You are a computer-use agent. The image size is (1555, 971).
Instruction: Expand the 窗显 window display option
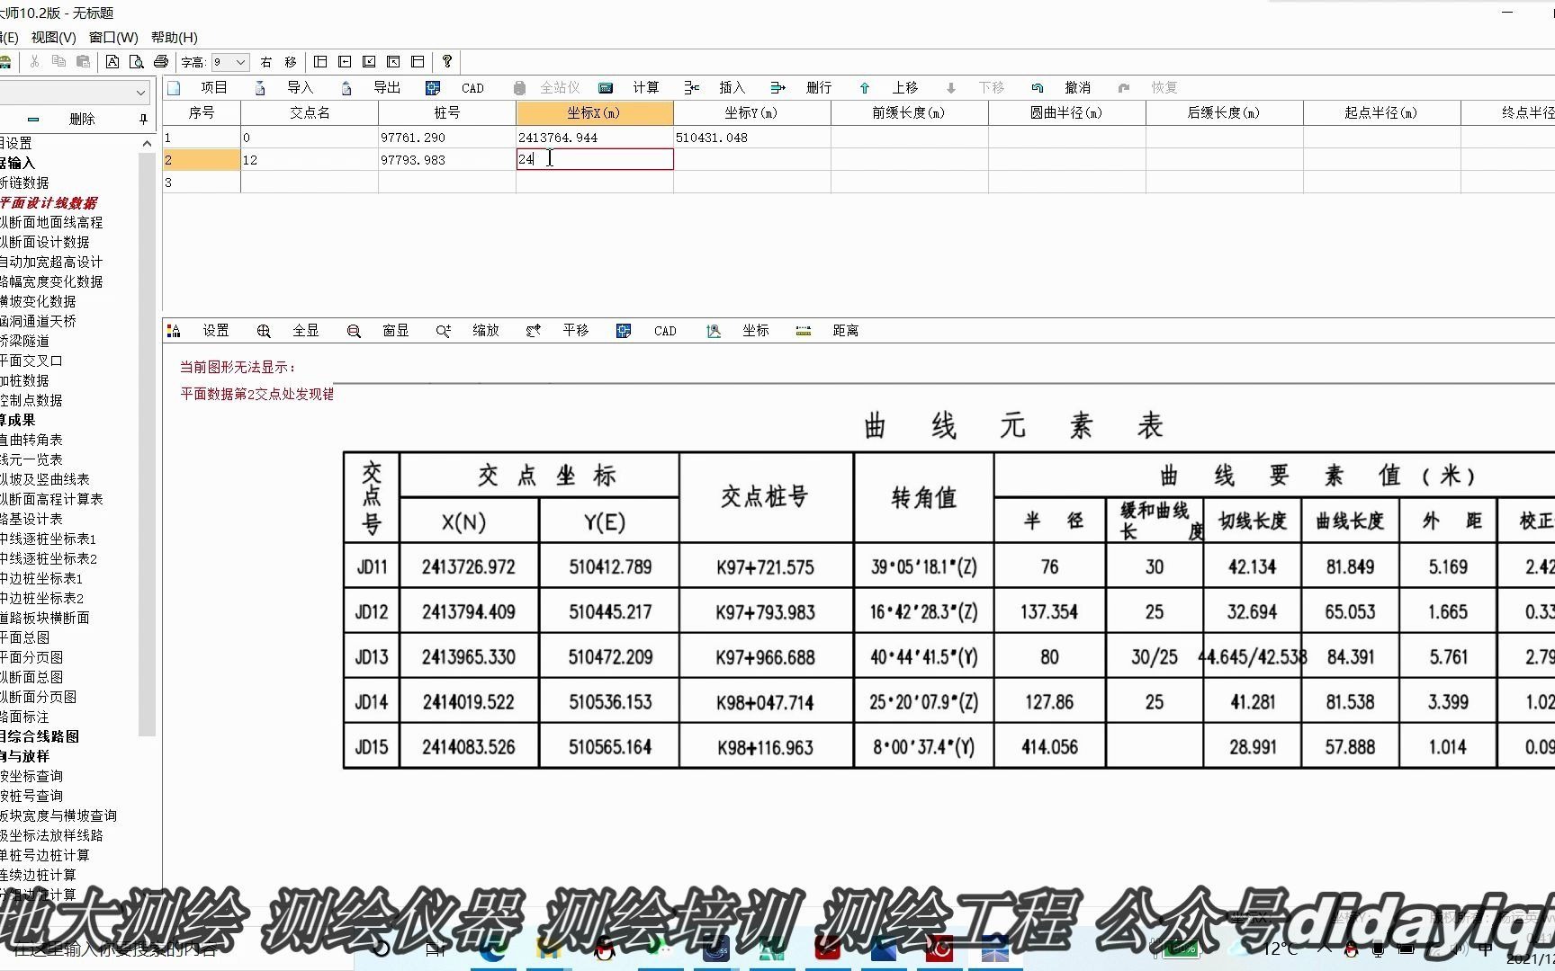(x=395, y=330)
